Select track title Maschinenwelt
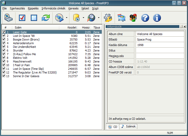188x136 pixels. (22, 61)
